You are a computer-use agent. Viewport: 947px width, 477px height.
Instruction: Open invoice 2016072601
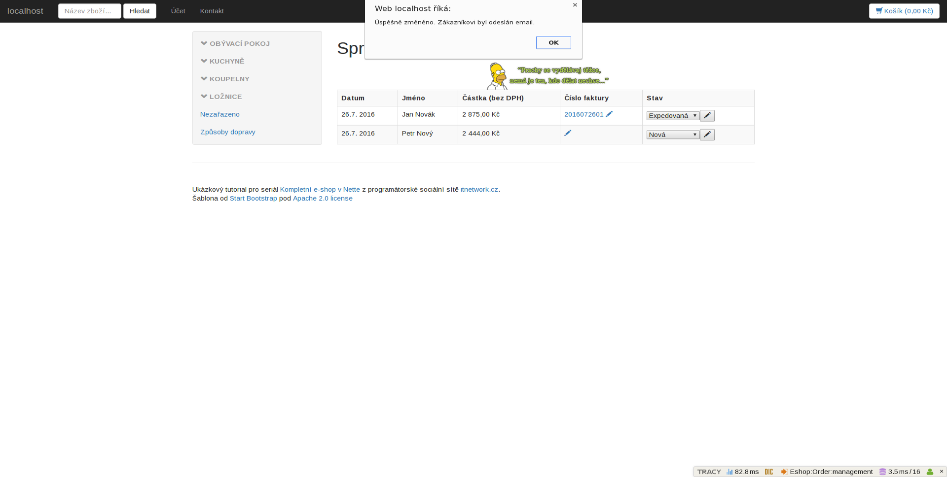[x=584, y=114]
